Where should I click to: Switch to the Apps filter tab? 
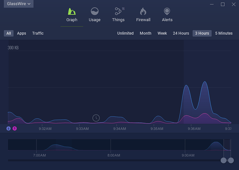pos(21,33)
